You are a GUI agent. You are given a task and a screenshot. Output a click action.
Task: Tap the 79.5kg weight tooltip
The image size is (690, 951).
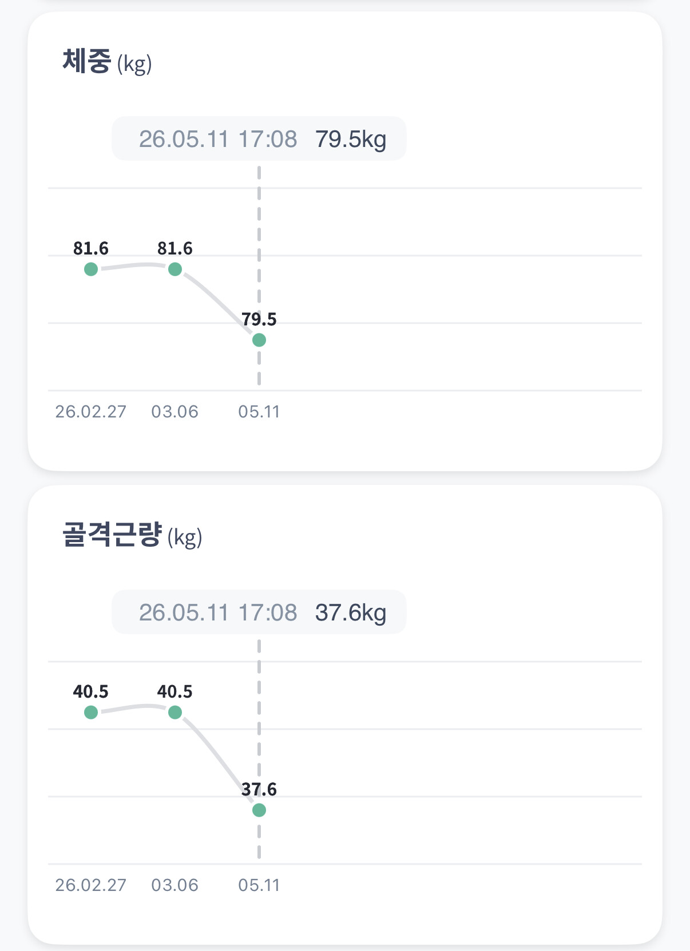pyautogui.click(x=259, y=139)
